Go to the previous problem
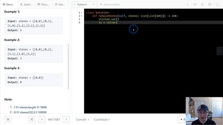Image resolution: width=223 pixels, height=125 pixels. (42, 119)
